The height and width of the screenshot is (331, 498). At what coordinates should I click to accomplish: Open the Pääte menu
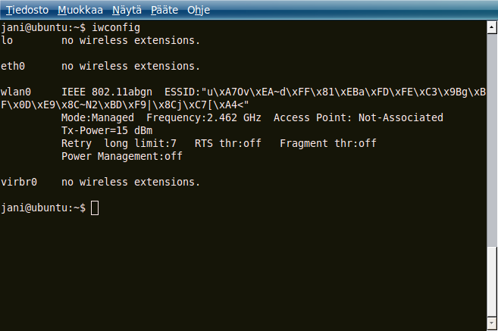point(164,10)
